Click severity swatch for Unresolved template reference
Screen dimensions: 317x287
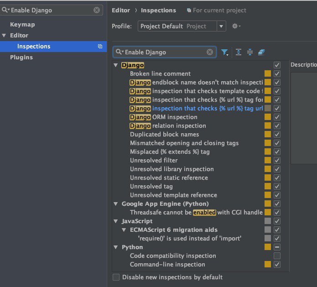268,195
